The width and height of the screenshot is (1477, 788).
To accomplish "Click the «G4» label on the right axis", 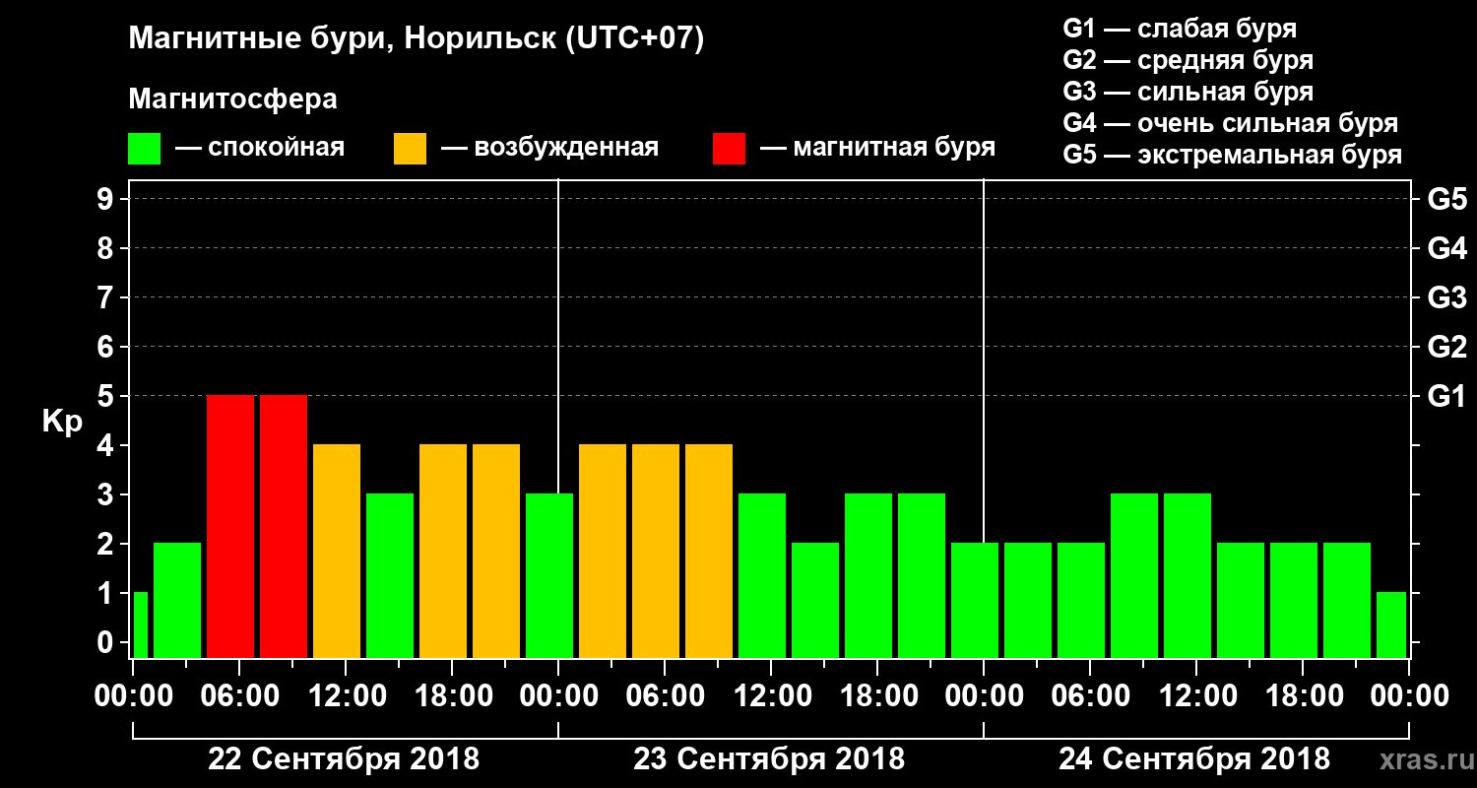I will [1447, 248].
